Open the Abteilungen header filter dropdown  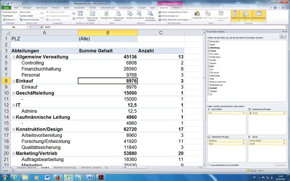click(76, 51)
